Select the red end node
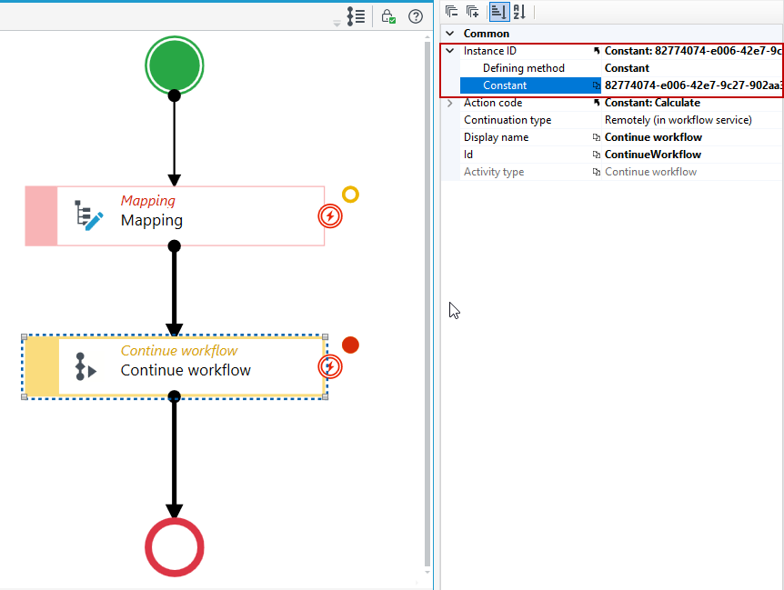 click(174, 547)
